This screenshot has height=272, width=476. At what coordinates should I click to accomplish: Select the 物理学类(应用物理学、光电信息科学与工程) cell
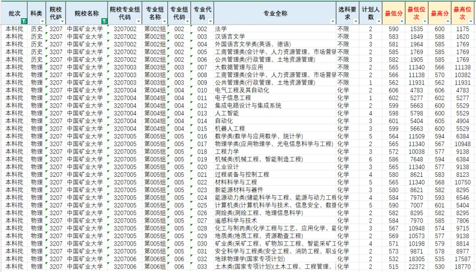click(x=275, y=144)
